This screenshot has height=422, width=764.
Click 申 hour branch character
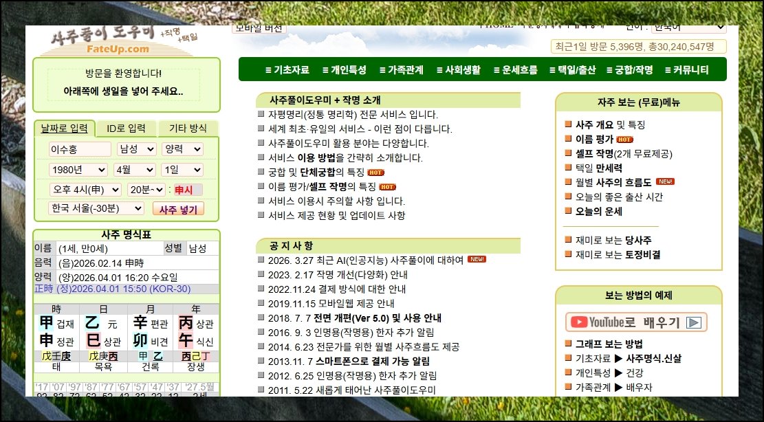(x=46, y=341)
